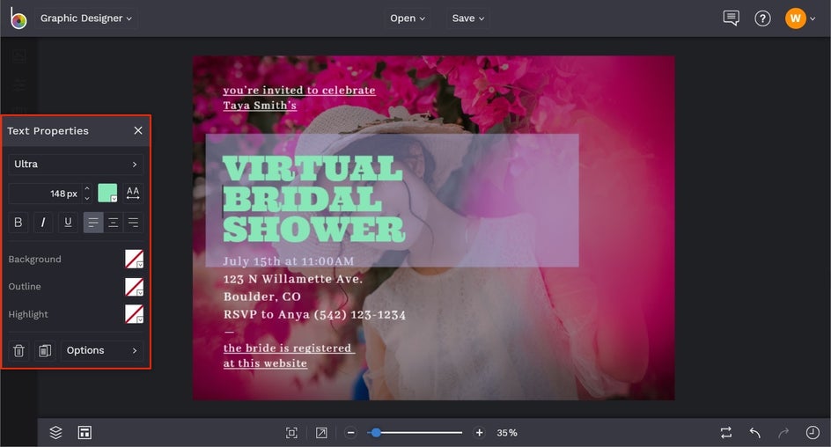
Task: Click the fullscreen arrow icon
Action: 321,433
